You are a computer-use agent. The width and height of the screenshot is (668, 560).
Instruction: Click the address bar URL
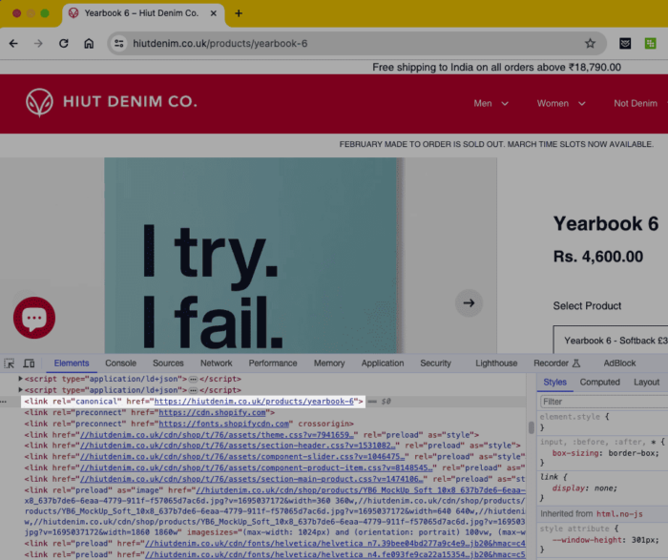click(x=219, y=44)
